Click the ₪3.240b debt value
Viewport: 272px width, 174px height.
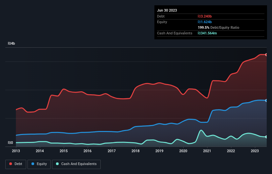pyautogui.click(x=205, y=16)
